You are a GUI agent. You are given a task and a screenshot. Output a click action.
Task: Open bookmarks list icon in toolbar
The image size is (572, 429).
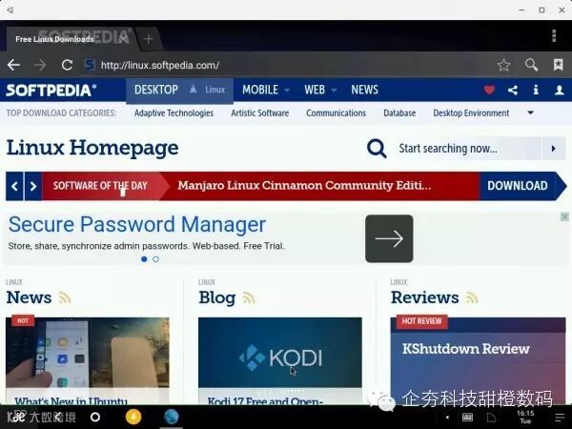(x=558, y=65)
